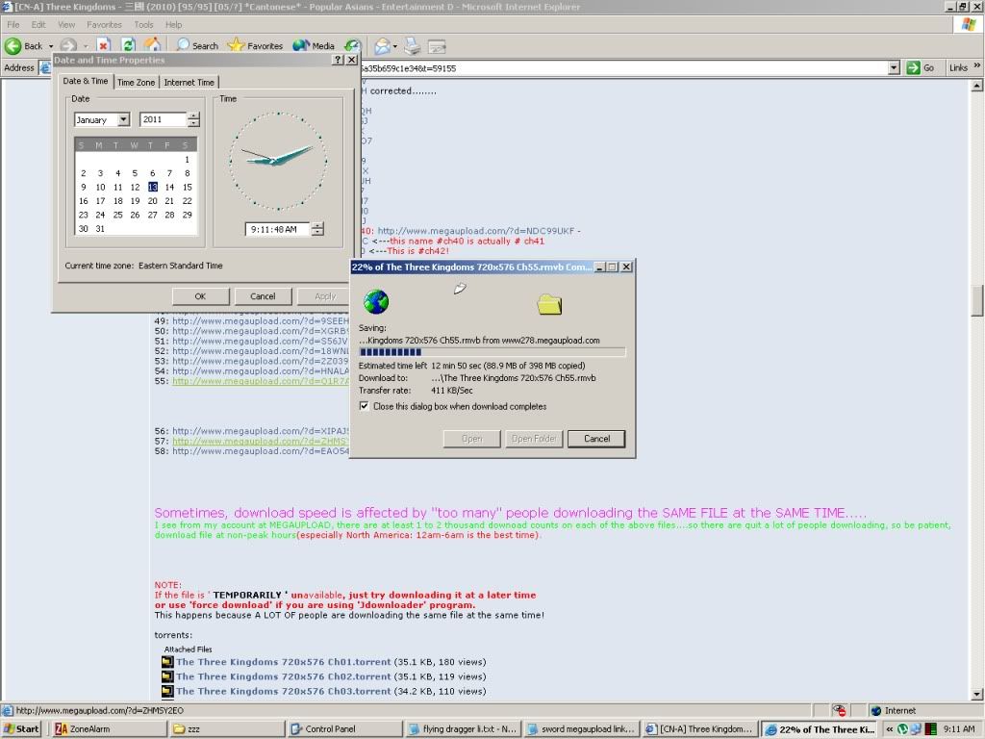
Task: Click the Mail envelope icon
Action: pos(382,46)
